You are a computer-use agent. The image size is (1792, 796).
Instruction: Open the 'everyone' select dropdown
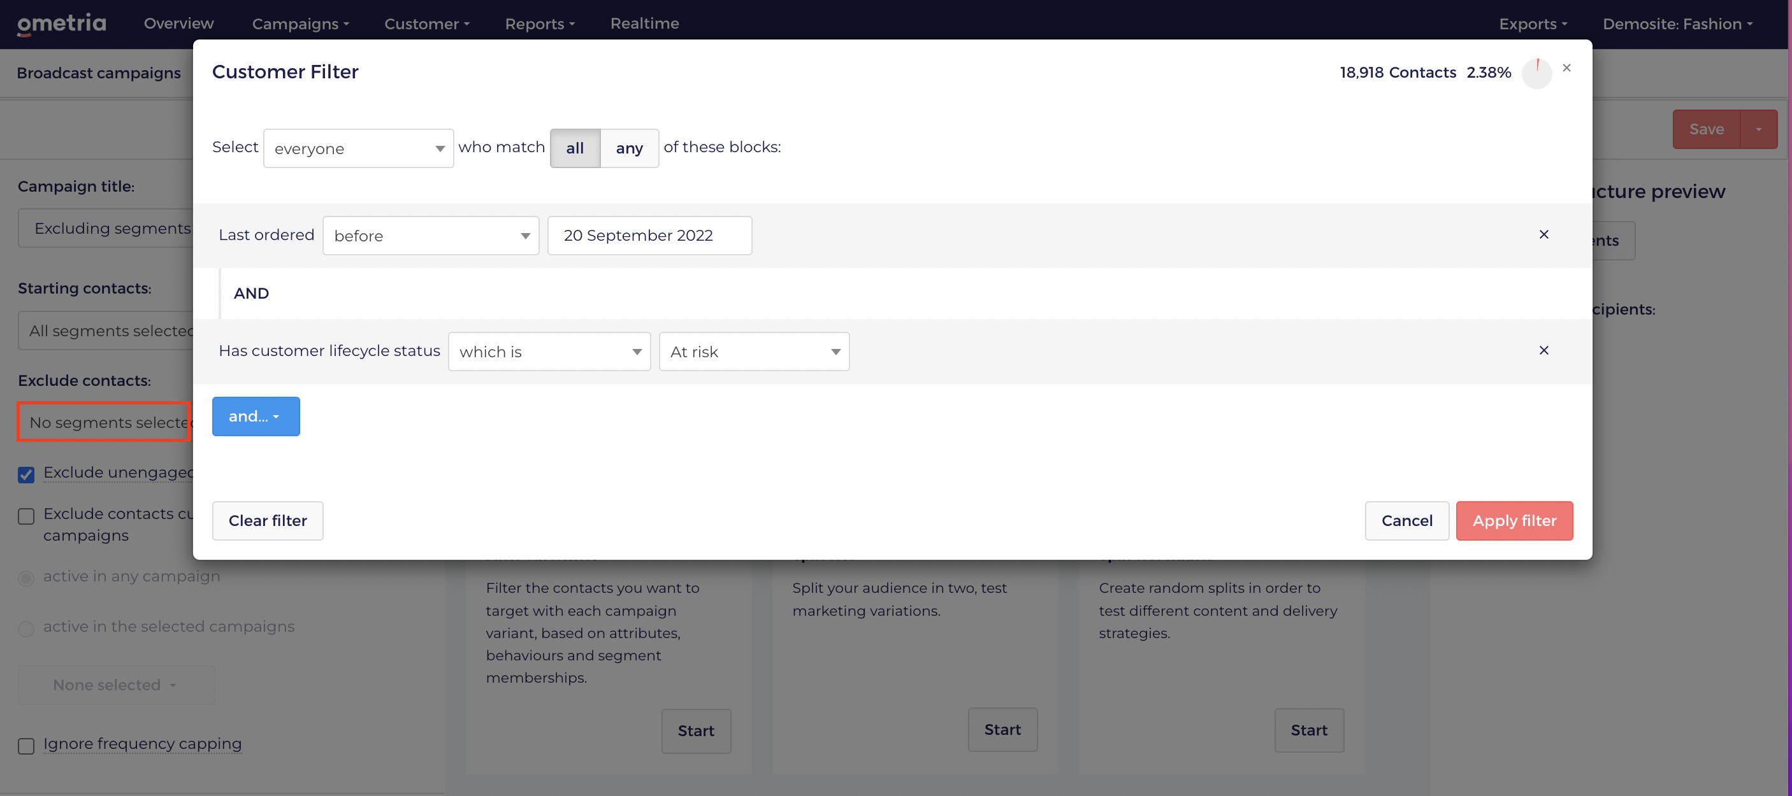point(358,148)
